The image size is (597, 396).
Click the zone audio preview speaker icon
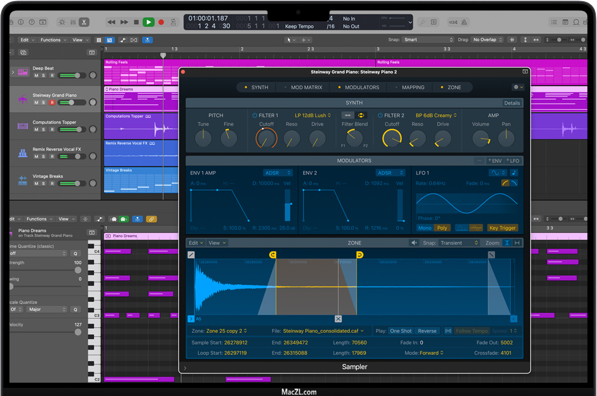(x=414, y=243)
